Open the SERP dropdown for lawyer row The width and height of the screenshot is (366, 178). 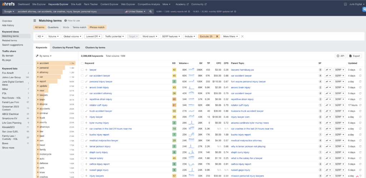pyautogui.click(x=340, y=70)
